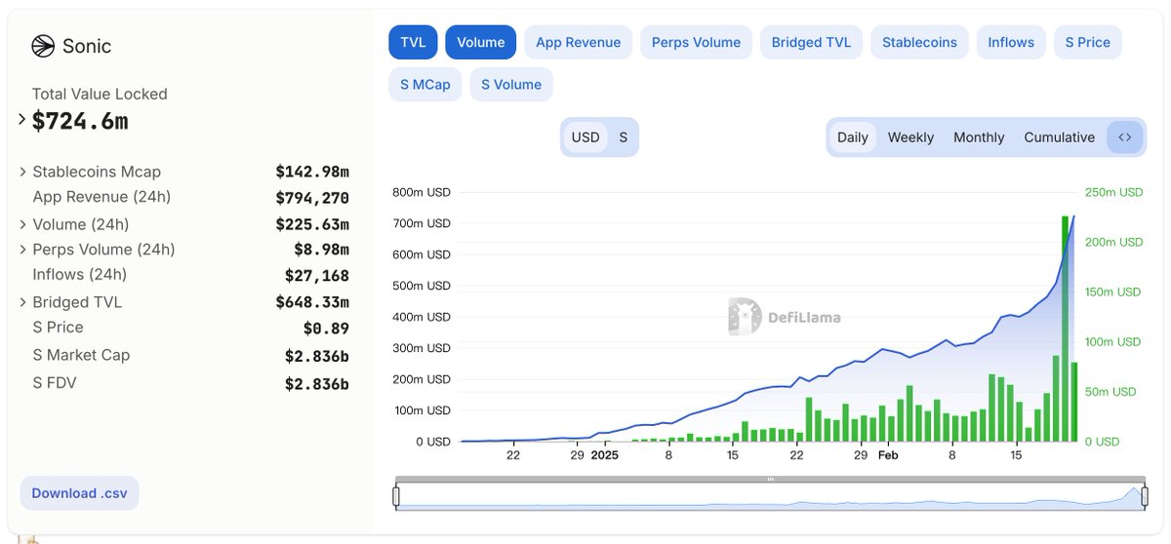
Task: Enable the S MCap chart series
Action: (x=425, y=84)
